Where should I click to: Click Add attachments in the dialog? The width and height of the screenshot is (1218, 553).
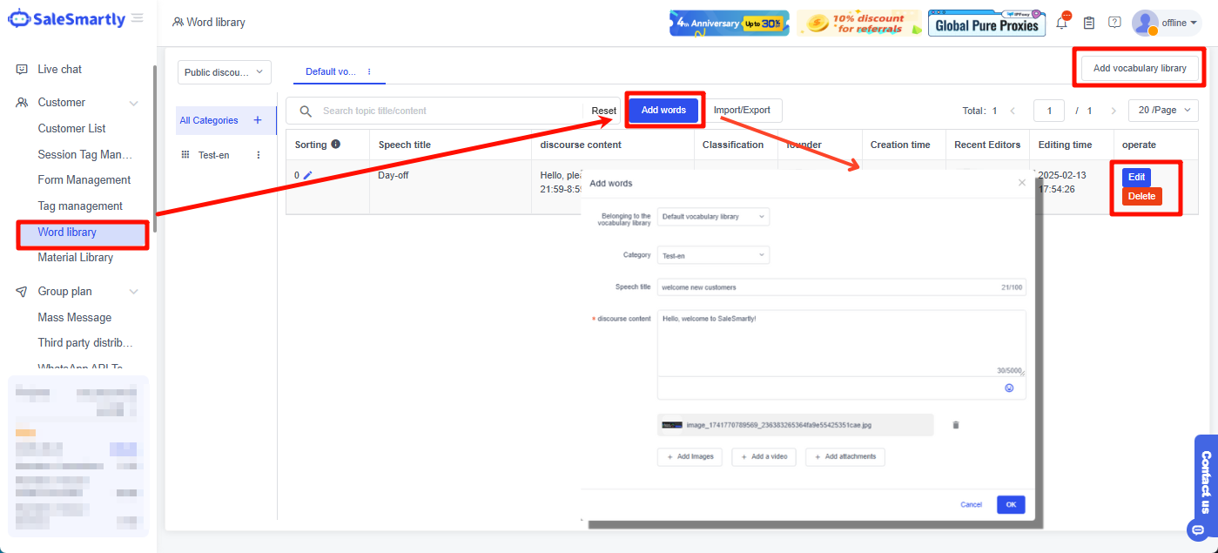[x=845, y=456]
